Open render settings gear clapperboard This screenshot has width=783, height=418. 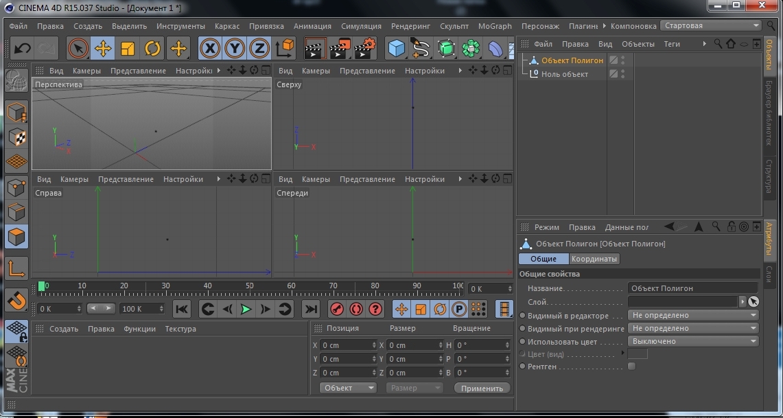(x=365, y=49)
